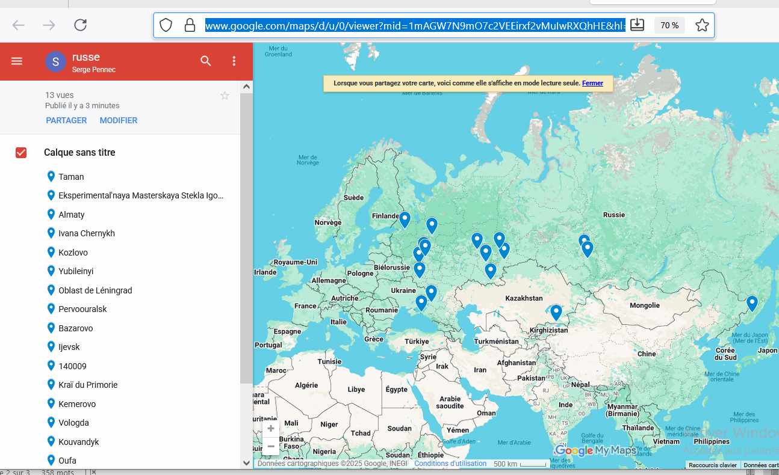Select Almaty in the places list
The height and width of the screenshot is (475, 779).
[x=71, y=215]
